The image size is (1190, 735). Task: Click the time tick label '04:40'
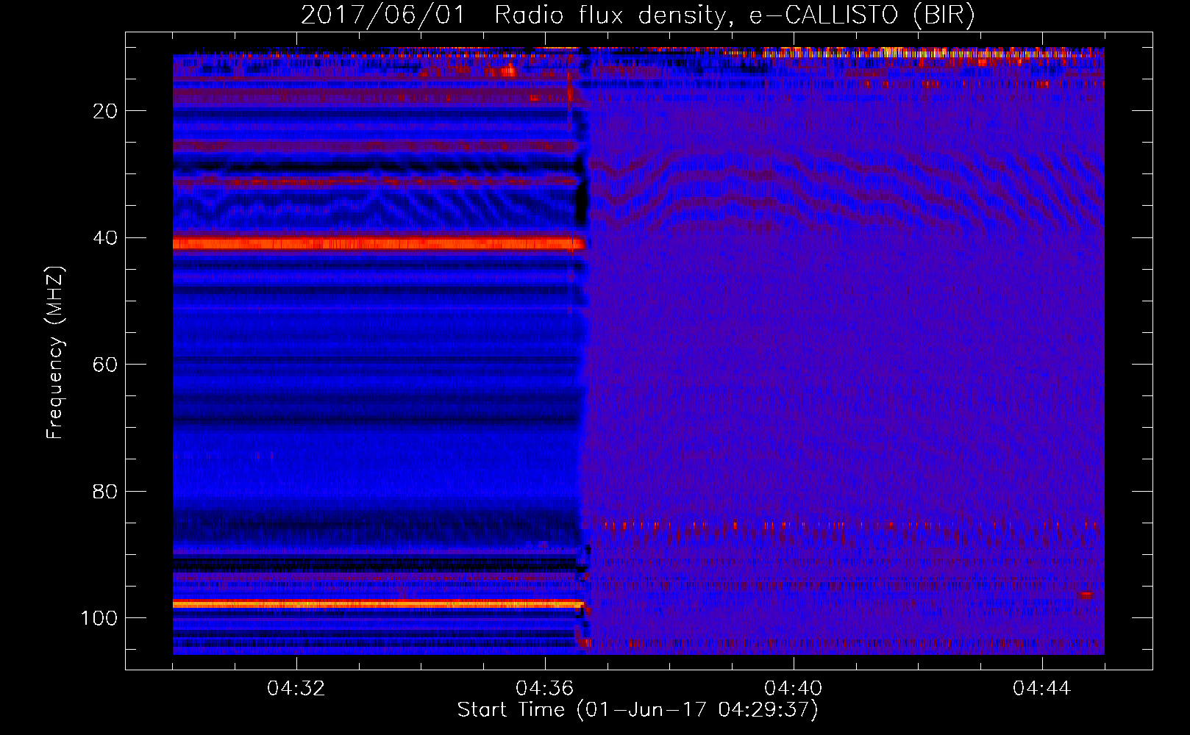tap(794, 689)
